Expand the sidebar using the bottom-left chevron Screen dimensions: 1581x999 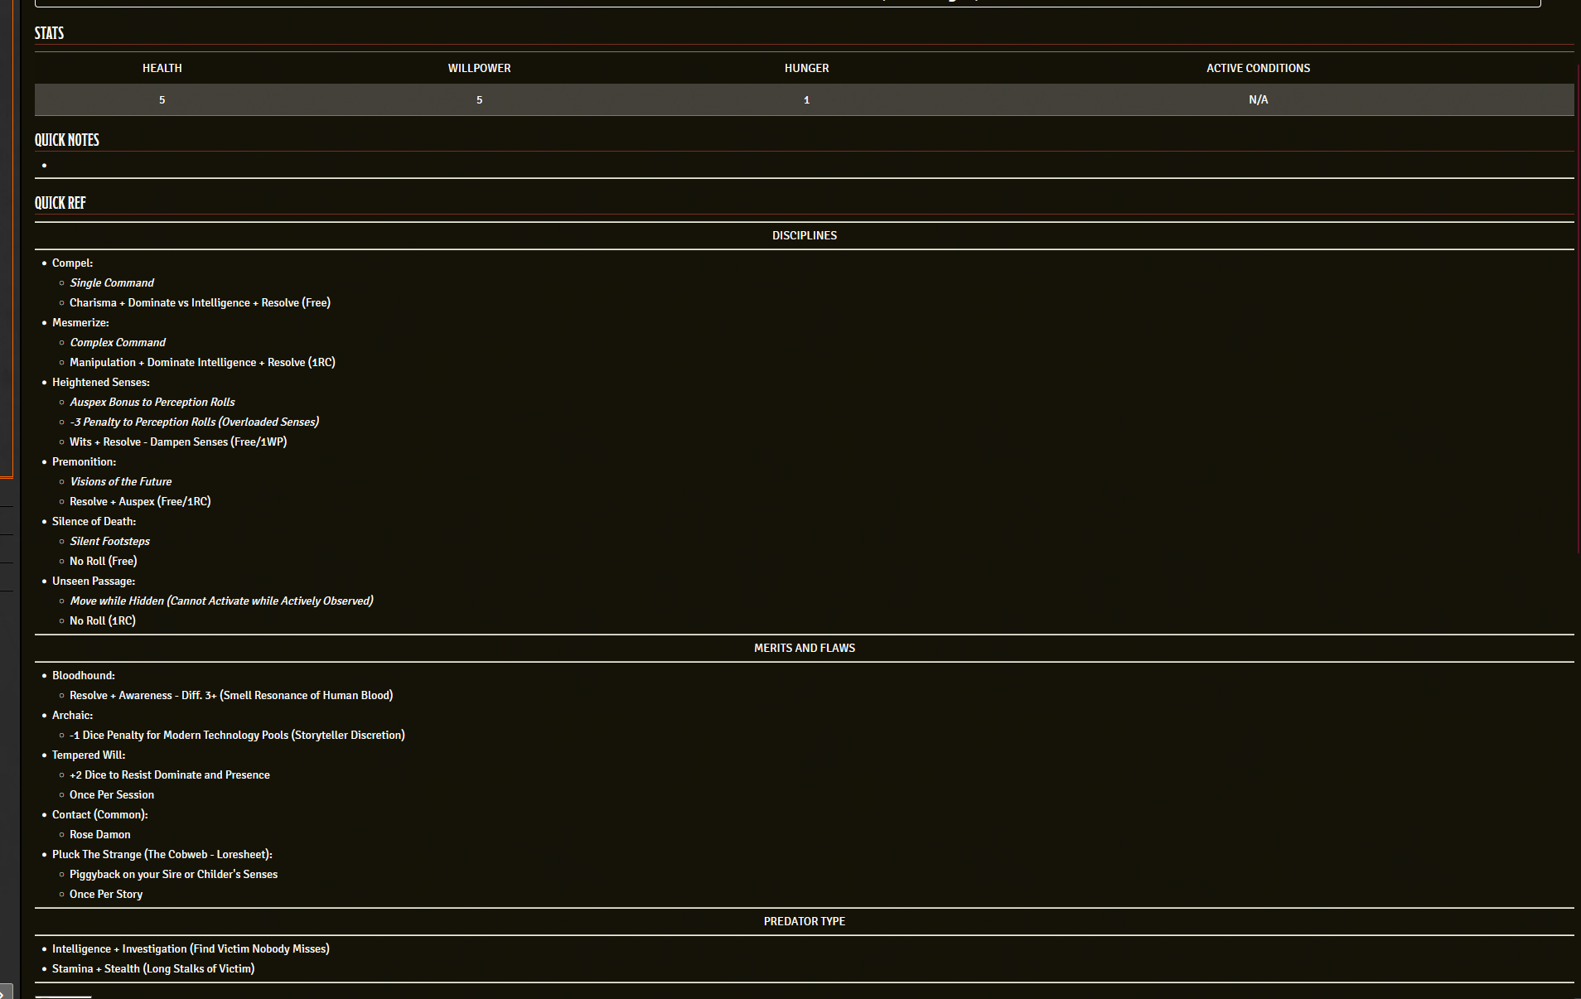[5, 992]
